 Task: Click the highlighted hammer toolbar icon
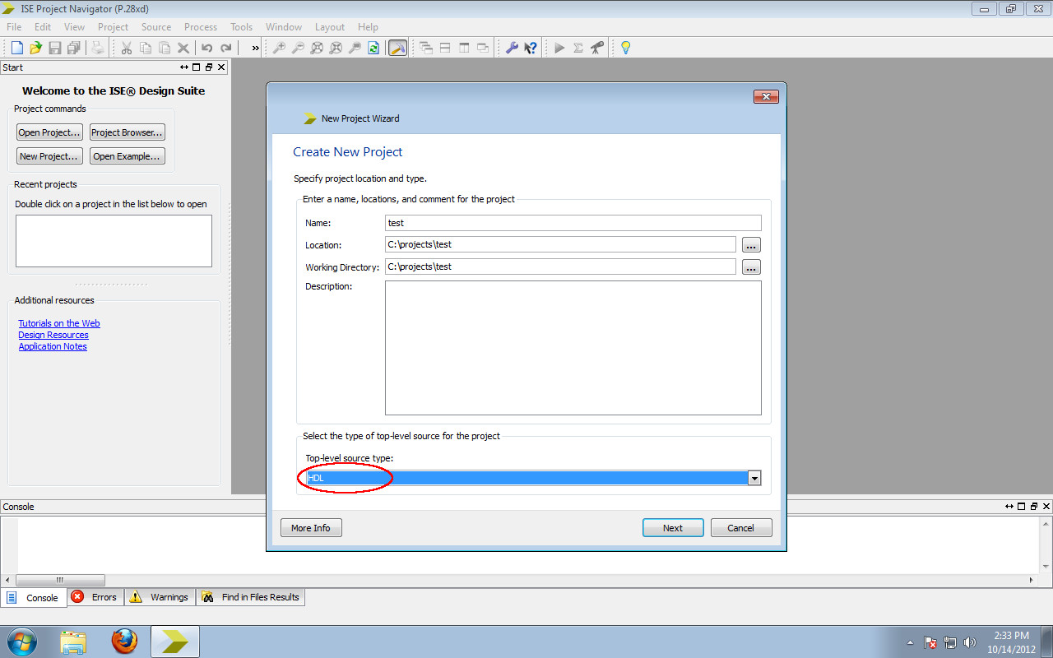397,48
